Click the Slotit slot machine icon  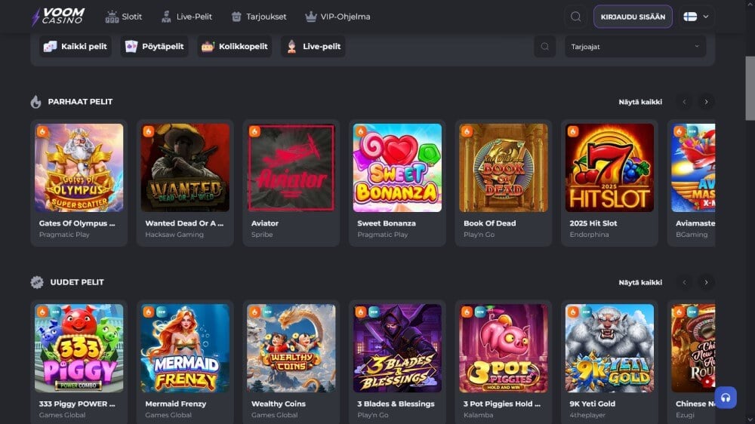coord(112,17)
